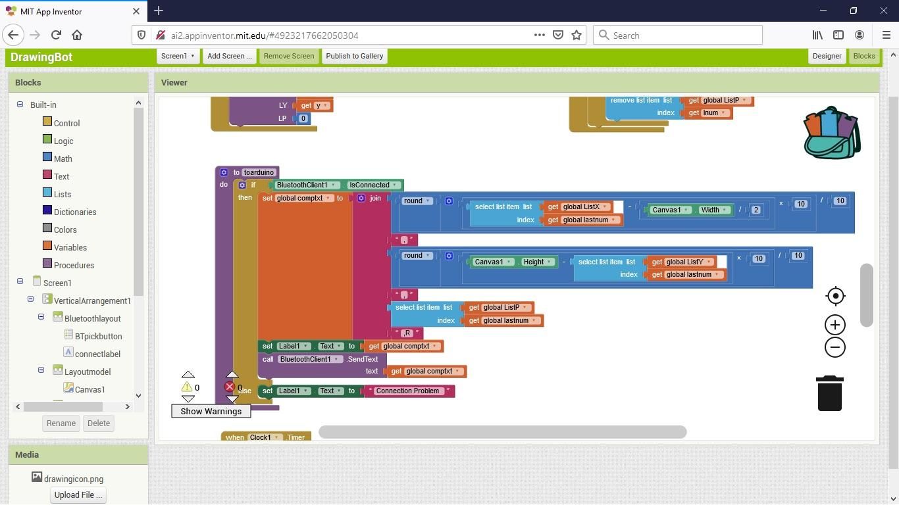Click Upload File in the Media panel

77,494
